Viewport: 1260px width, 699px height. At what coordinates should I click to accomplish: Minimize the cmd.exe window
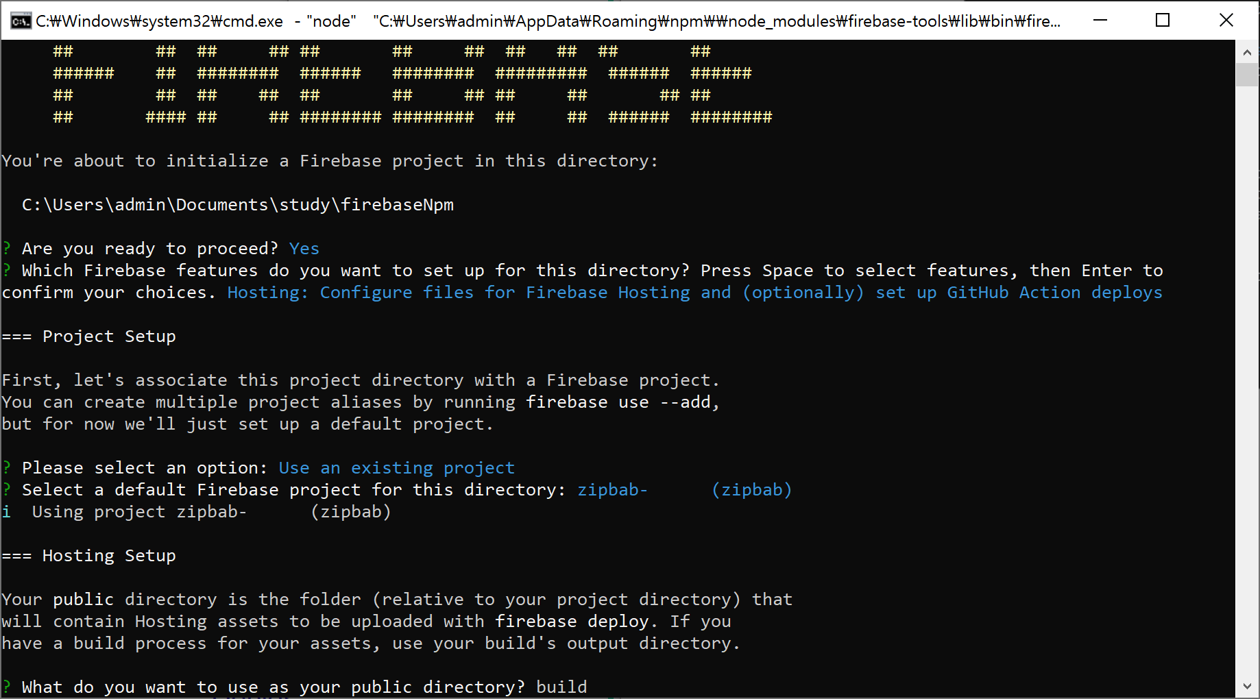[1100, 21]
